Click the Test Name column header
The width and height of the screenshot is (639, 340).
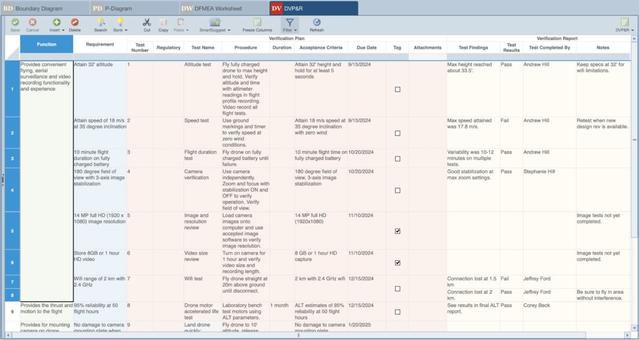pos(203,47)
